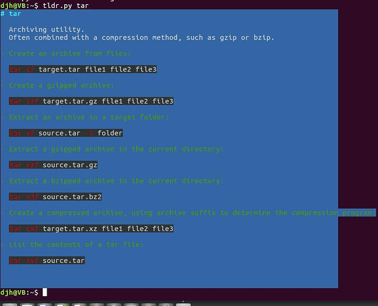Click 'Create an archive from files:' line
The height and width of the screenshot is (306, 378).
pos(70,53)
